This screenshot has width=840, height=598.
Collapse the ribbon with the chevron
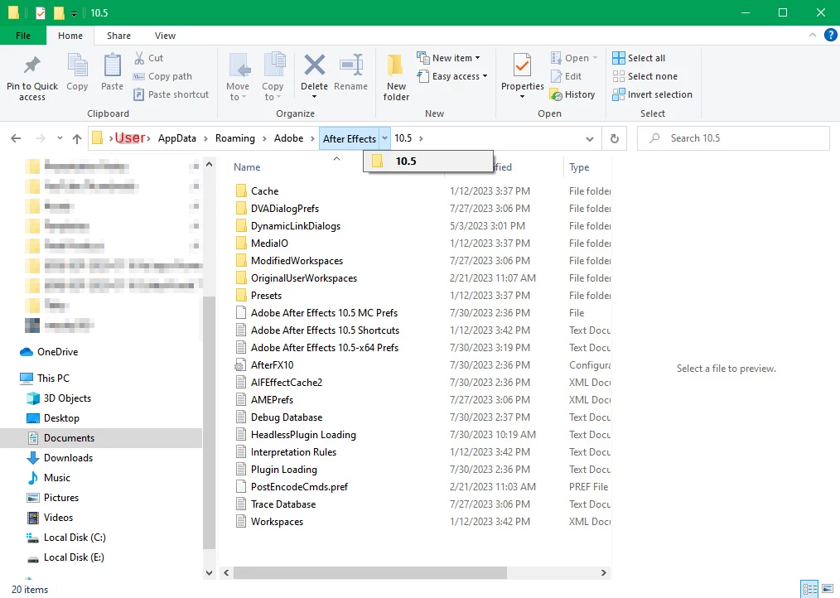813,36
